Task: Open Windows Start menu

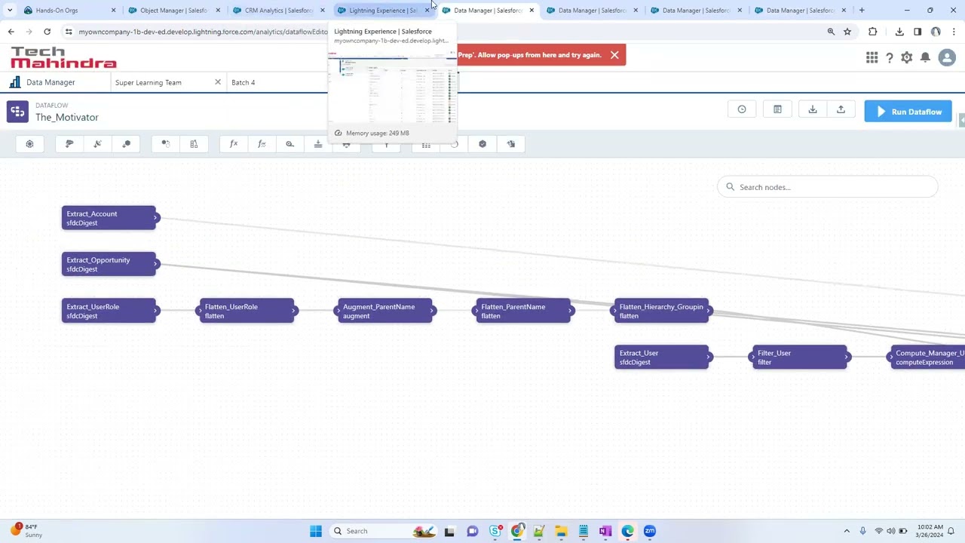Action: tap(316, 531)
